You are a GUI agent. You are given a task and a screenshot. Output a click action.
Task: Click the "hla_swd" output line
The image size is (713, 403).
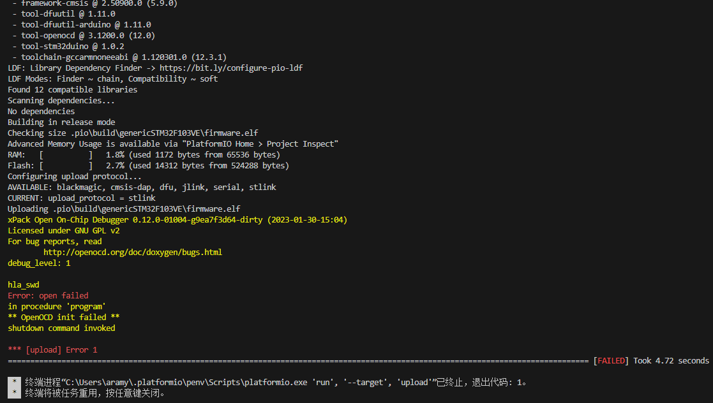(x=24, y=285)
